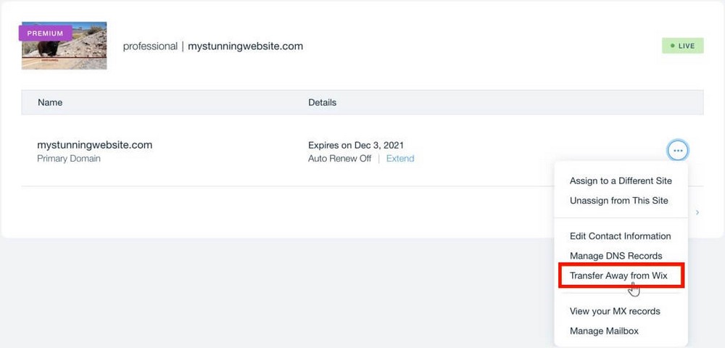Click the purple PREMIUM badge

click(45, 33)
